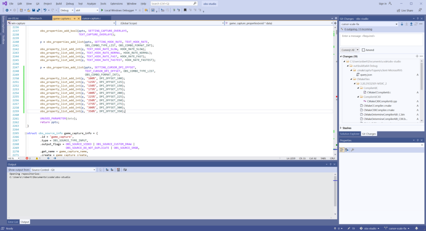The image size is (426, 231).
Task: Click the Find in Files toolbar icon
Action: [146, 10]
